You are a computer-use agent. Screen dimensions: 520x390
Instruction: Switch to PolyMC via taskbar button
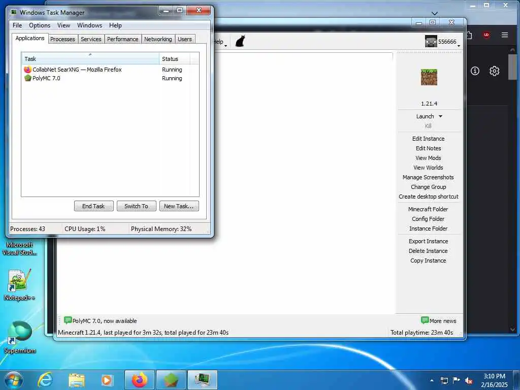coord(171,380)
